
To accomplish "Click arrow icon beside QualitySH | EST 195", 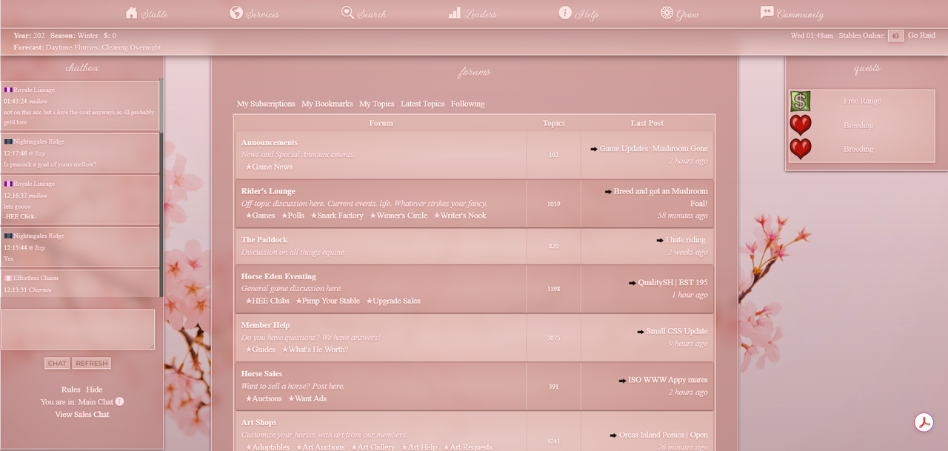I will 632,283.
